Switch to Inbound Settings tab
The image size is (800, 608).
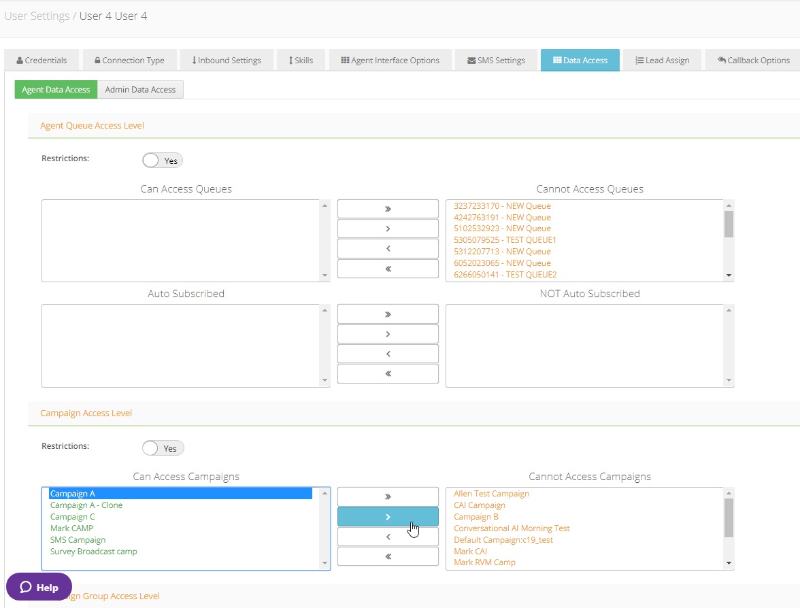[227, 60]
